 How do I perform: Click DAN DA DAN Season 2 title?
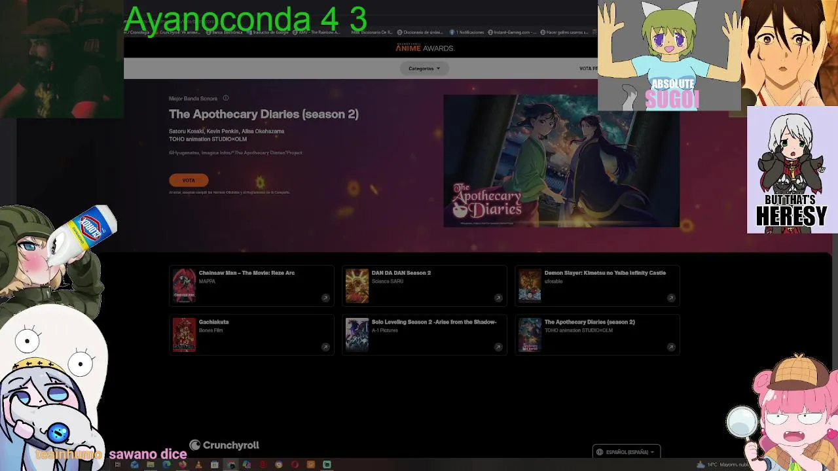(x=401, y=273)
